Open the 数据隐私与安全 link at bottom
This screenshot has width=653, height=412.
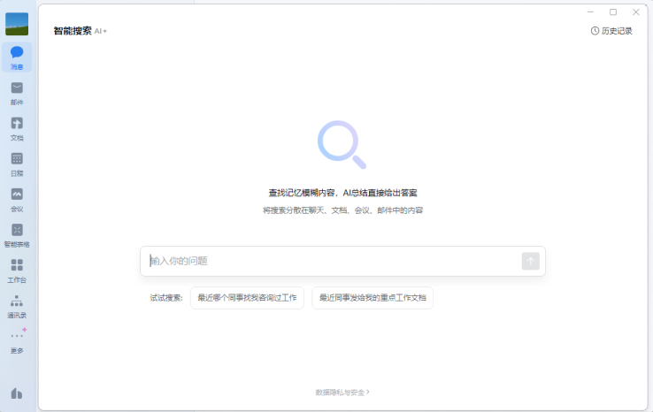click(x=342, y=392)
